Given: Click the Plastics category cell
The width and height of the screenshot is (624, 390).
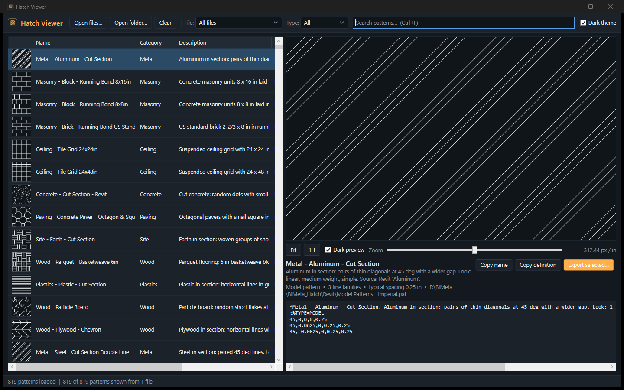Looking at the screenshot, I should tap(156, 284).
